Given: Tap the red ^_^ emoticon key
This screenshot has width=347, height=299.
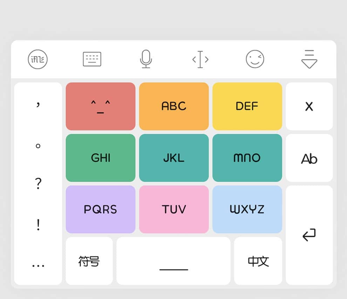Looking at the screenshot, I should tap(101, 106).
